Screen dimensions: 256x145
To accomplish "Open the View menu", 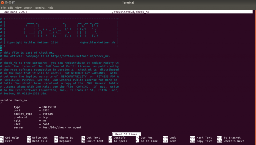I will coord(18,8).
